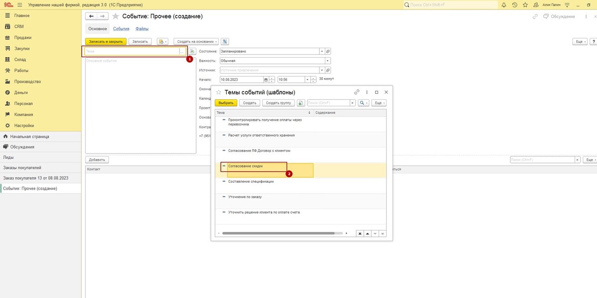
Task: Add the event form to favorites
Action: tap(115, 16)
